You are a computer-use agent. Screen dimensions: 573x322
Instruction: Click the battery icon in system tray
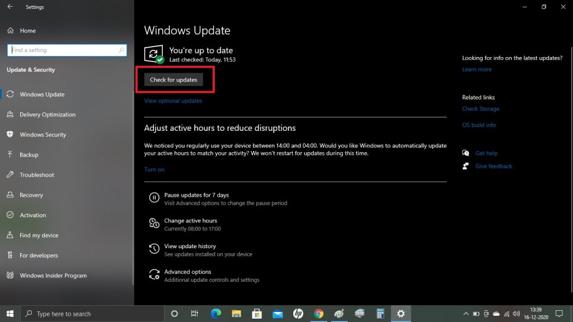(476, 314)
